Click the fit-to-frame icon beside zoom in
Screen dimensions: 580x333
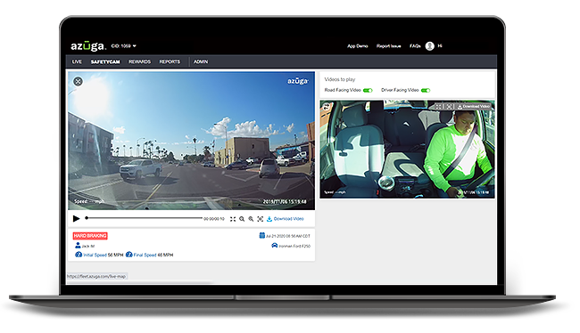(x=260, y=219)
